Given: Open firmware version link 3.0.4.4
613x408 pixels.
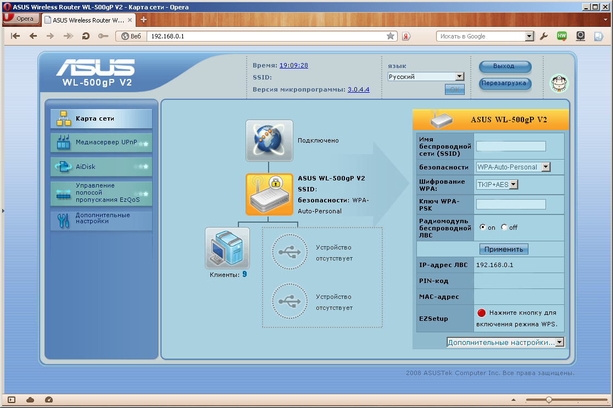Looking at the screenshot, I should [359, 89].
